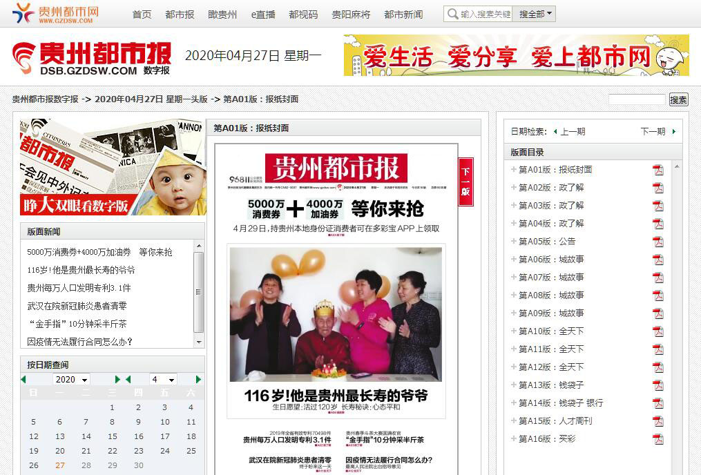Click green next-month arrow in calendar
The image size is (701, 475).
pyautogui.click(x=198, y=380)
